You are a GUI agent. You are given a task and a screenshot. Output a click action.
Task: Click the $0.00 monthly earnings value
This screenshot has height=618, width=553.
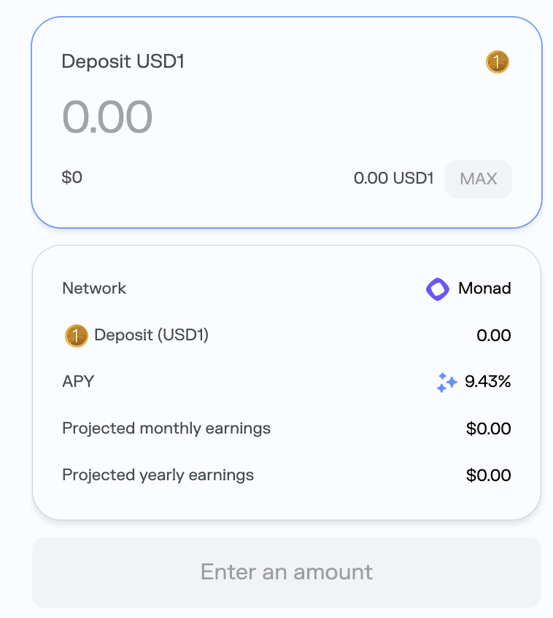(488, 429)
